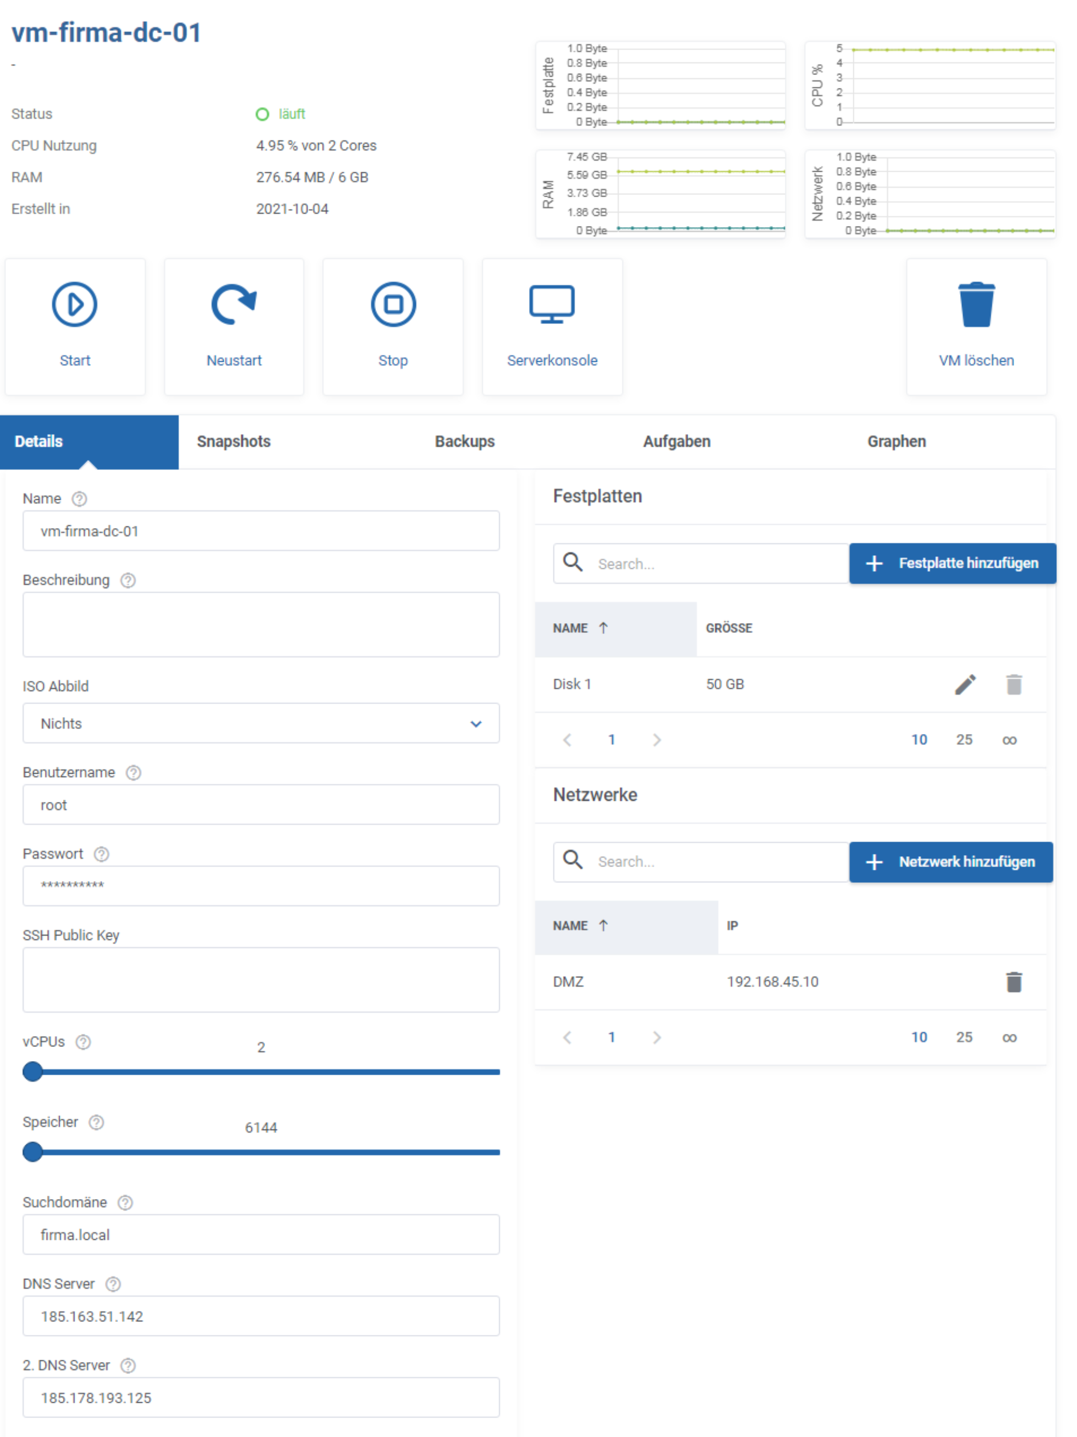Show 25 networks per page
This screenshot has width=1077, height=1437.
[963, 1038]
